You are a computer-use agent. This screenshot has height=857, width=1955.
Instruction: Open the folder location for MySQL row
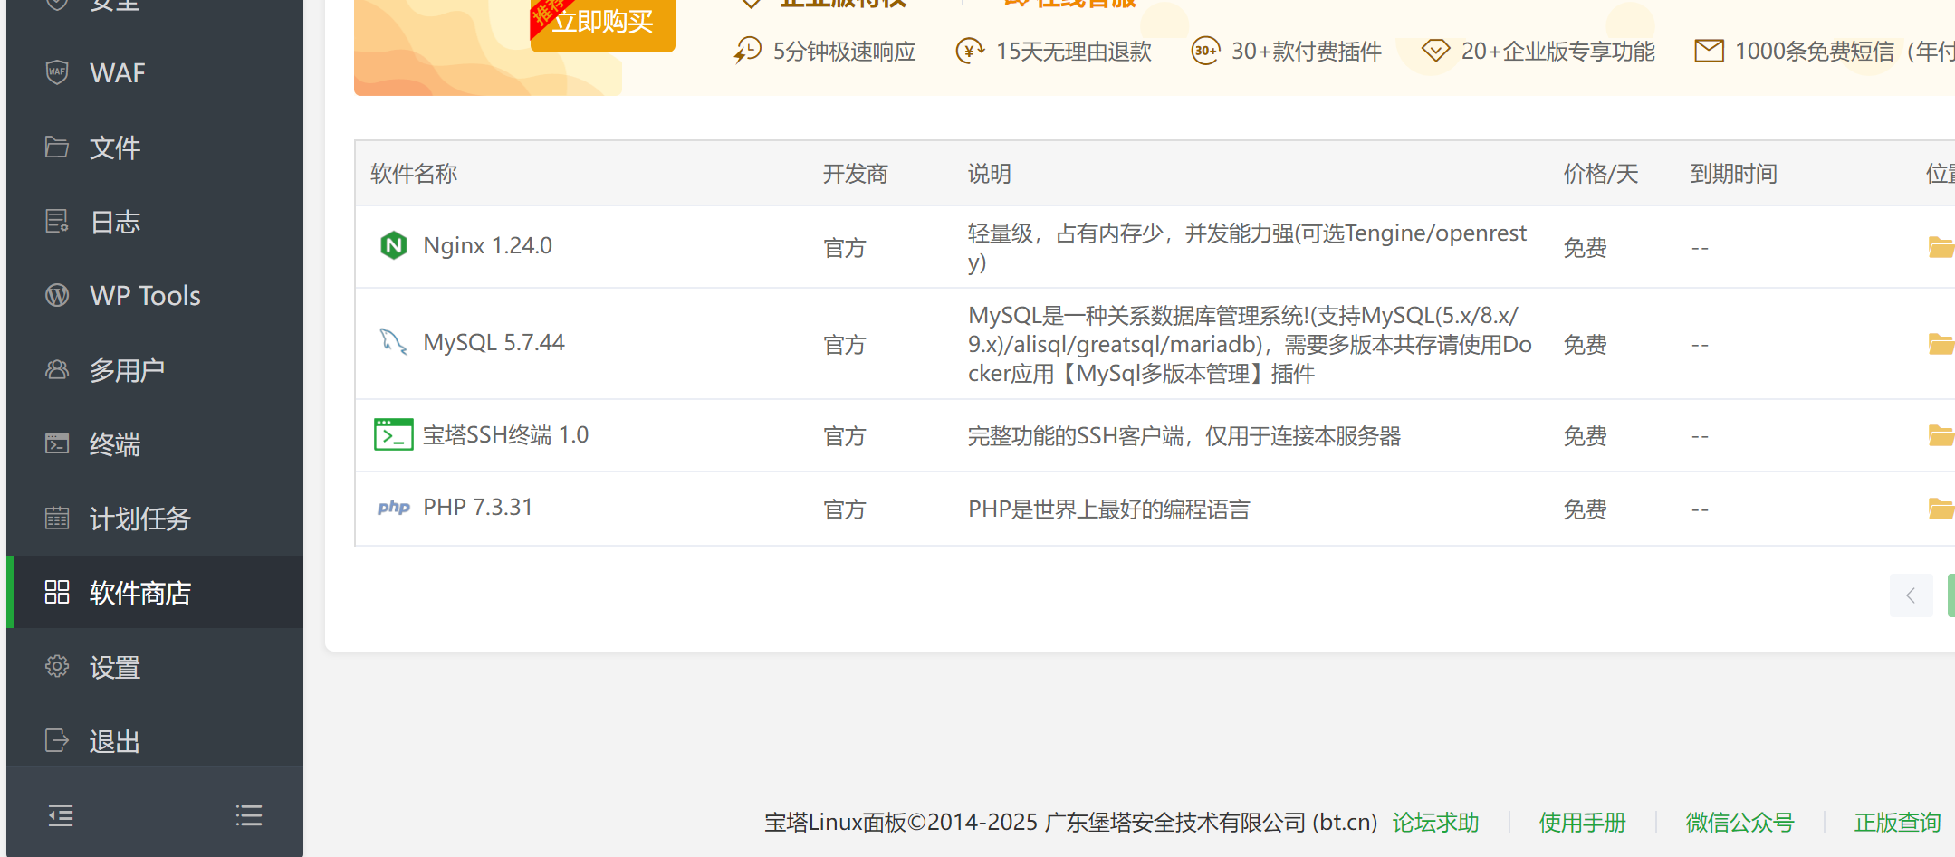(1941, 344)
